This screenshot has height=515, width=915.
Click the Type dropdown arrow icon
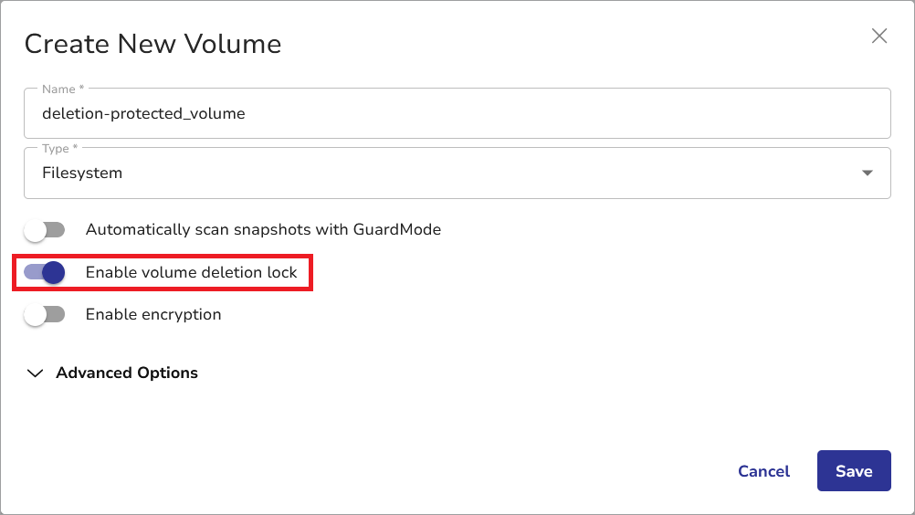coord(868,173)
